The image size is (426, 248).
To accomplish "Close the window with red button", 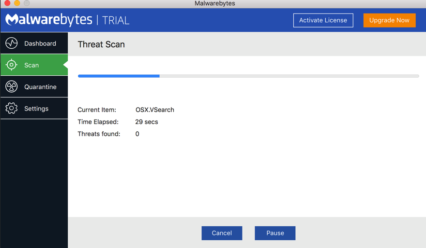I will point(7,3).
